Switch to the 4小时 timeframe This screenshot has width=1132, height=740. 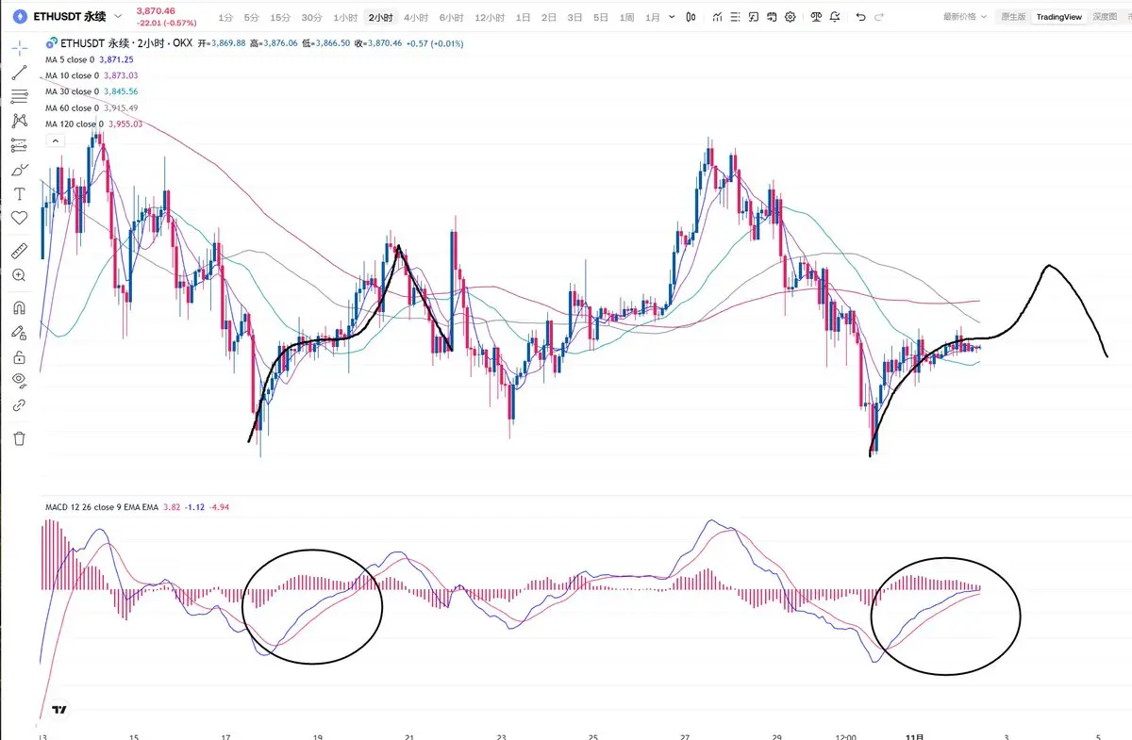(416, 17)
